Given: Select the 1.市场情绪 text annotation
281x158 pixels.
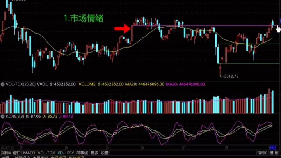Looking at the screenshot, I should 84,18.
